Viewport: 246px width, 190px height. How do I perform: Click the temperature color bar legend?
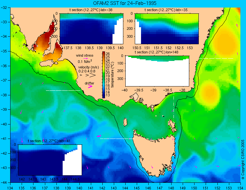point(104,75)
